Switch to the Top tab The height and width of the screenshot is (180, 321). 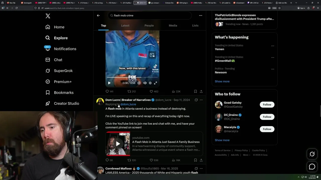coord(103,25)
